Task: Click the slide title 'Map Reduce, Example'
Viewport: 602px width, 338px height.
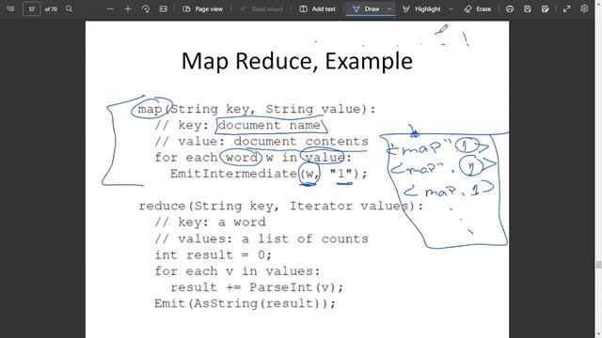Action: (297, 61)
